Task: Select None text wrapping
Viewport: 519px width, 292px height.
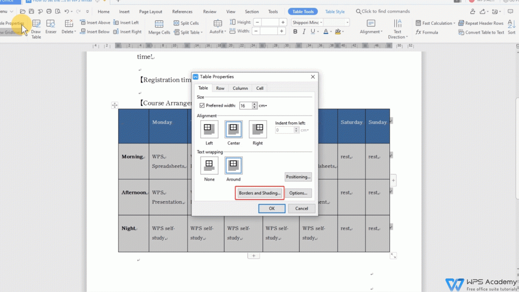Action: pos(209,165)
